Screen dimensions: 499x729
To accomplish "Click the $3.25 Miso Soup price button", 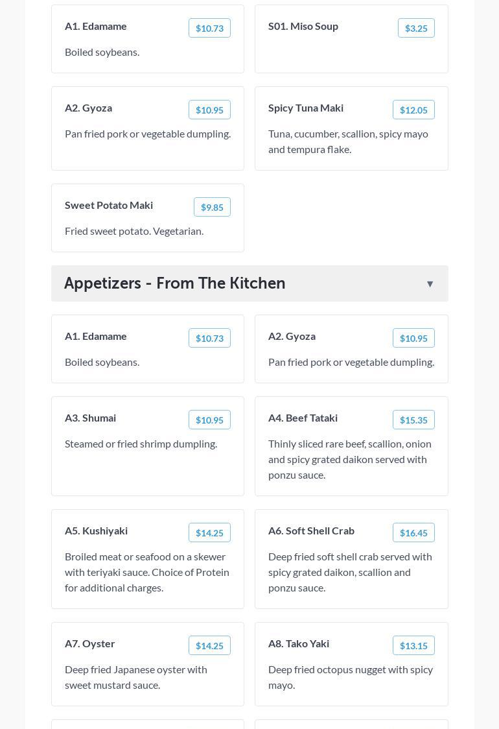I will click(x=416, y=28).
